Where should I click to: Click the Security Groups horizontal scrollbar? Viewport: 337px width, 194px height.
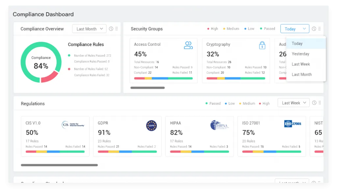pyautogui.click(x=147, y=88)
